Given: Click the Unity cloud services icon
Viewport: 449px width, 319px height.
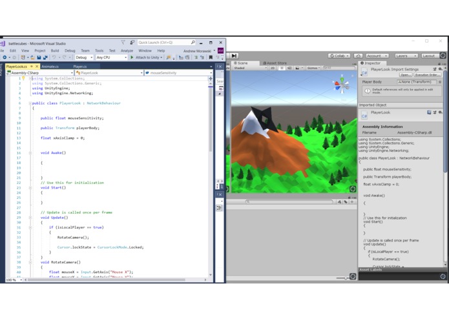Looking at the screenshot, I should tap(358, 56).
